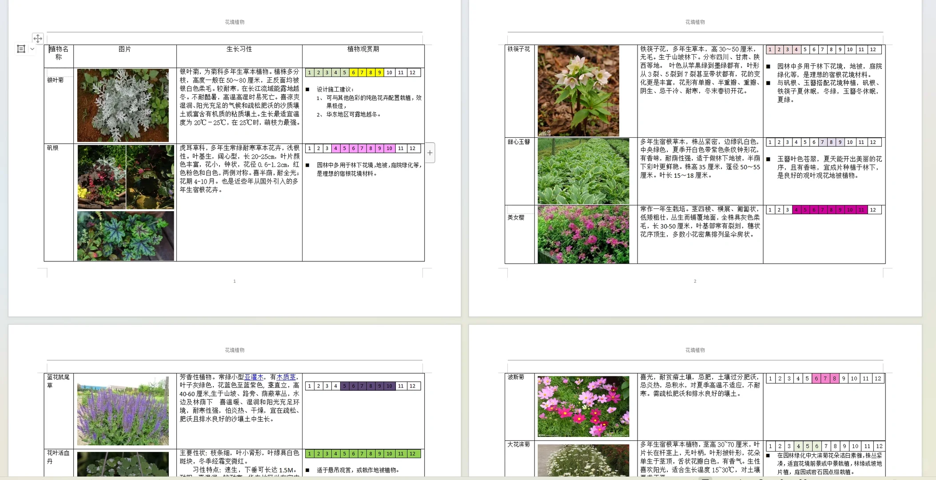The height and width of the screenshot is (480, 936).
Task: Click the 植物观赏期 column header cell
Action: click(x=363, y=49)
